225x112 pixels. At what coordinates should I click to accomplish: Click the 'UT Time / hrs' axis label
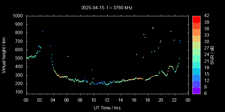pyautogui.click(x=107, y=108)
